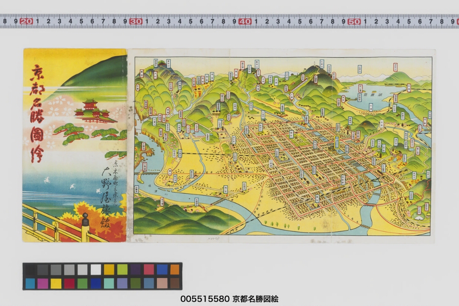Select the red 40 mark on the ruler
Image resolution: width=459 pixels, height=306 pixels.
pos(245,21)
